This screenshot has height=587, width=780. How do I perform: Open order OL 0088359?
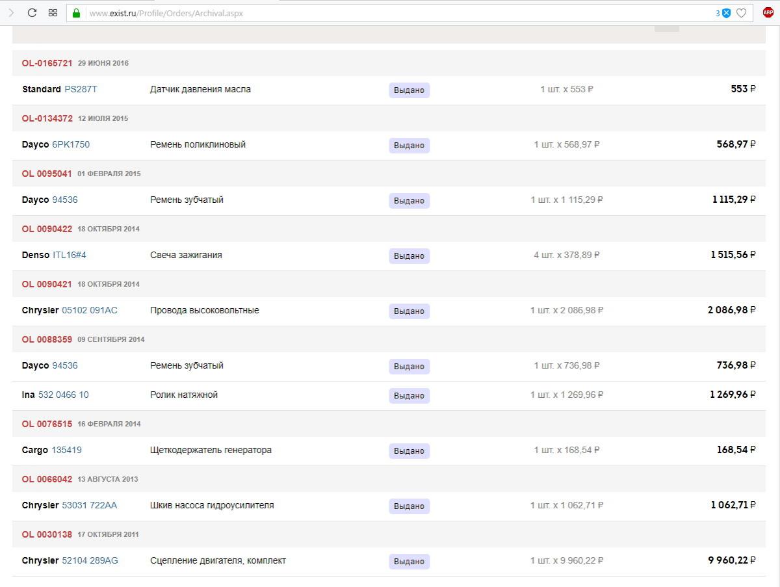click(47, 339)
